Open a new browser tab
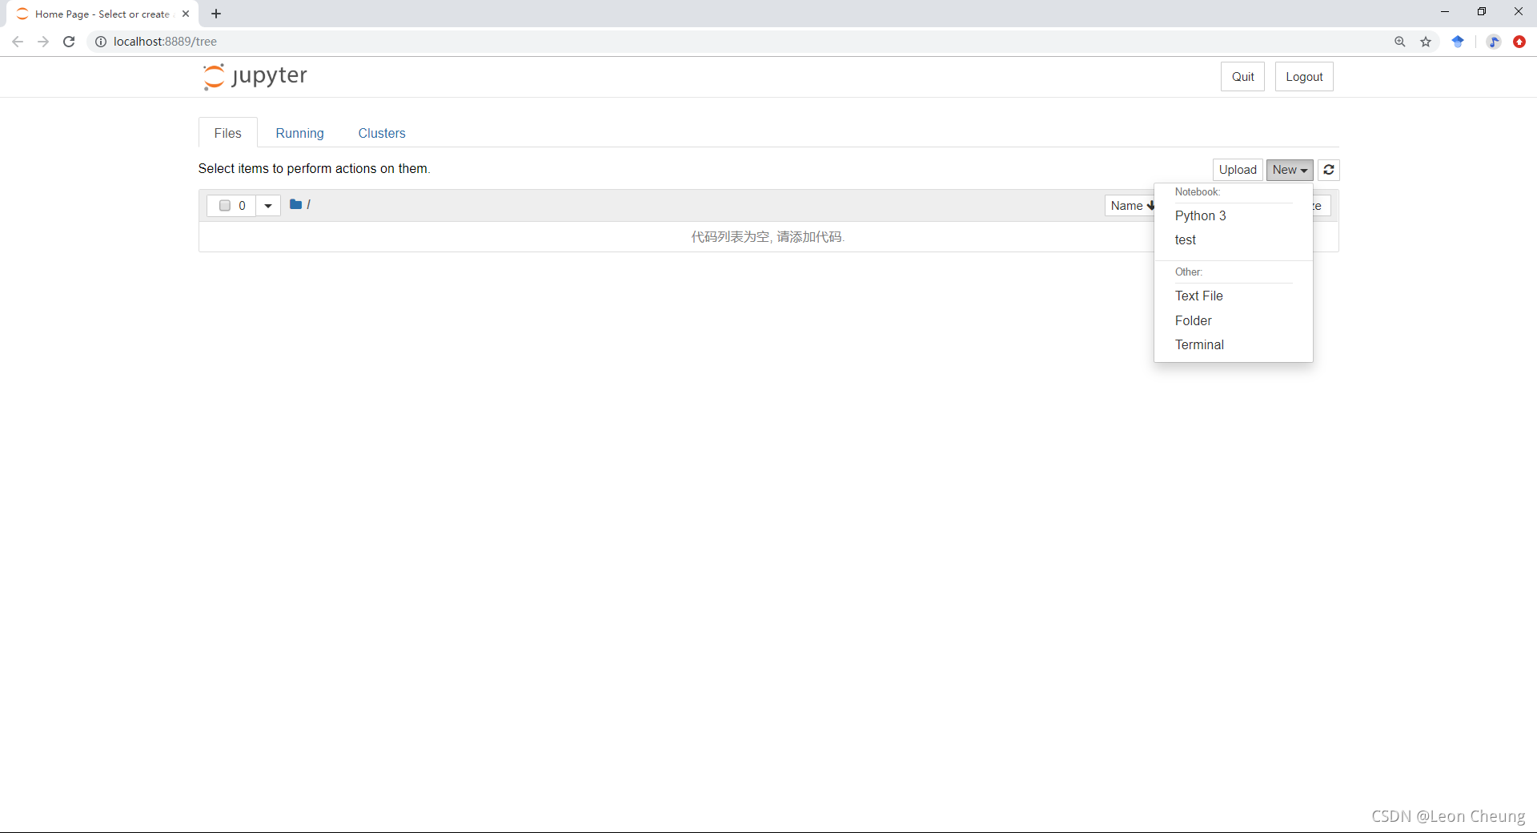 coord(216,14)
